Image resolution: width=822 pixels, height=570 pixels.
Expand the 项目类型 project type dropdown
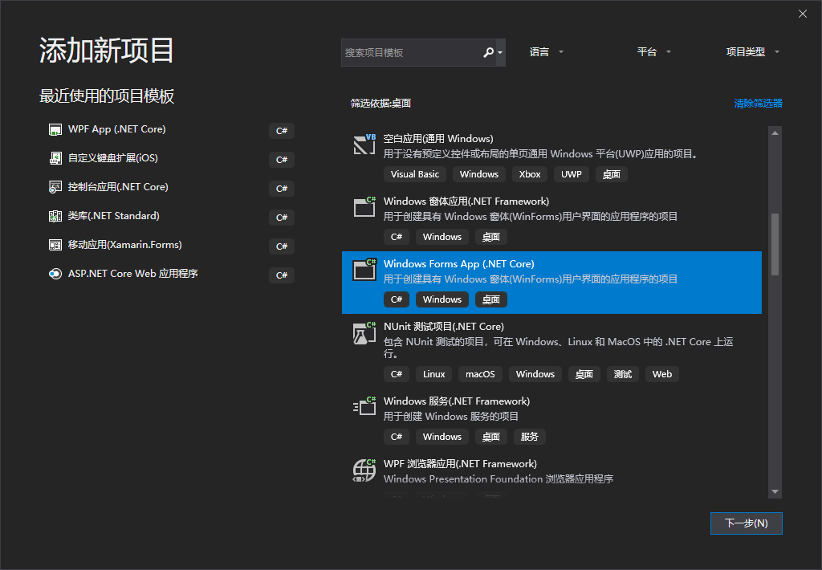tap(753, 51)
